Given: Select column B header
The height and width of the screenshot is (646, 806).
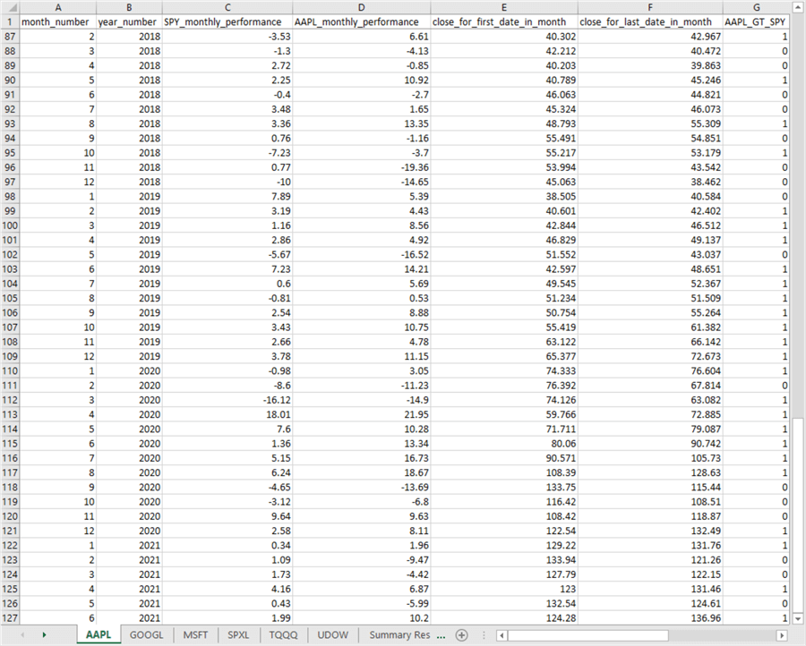Looking at the screenshot, I should pos(129,7).
